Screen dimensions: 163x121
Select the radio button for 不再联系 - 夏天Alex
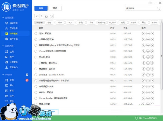click(36, 63)
